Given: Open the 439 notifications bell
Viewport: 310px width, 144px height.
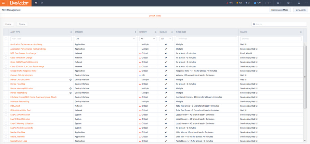Looking at the screenshot, I should coord(257,3).
